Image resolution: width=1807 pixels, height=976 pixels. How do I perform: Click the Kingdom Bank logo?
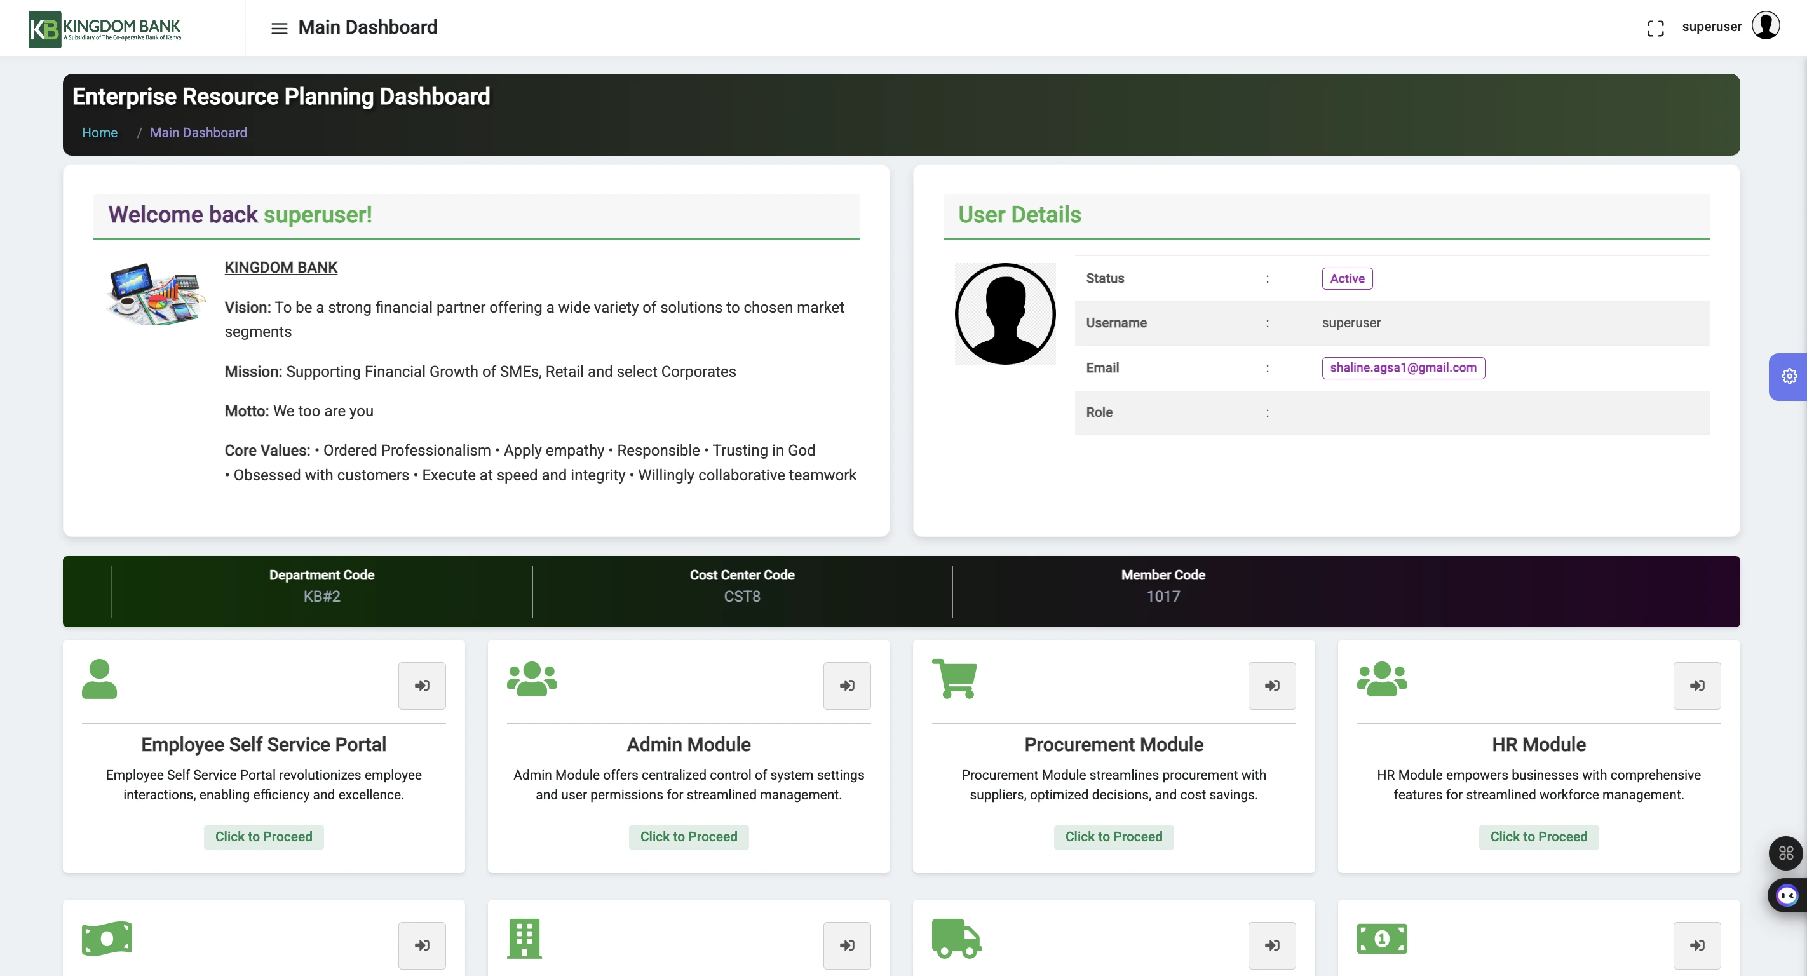(x=105, y=29)
